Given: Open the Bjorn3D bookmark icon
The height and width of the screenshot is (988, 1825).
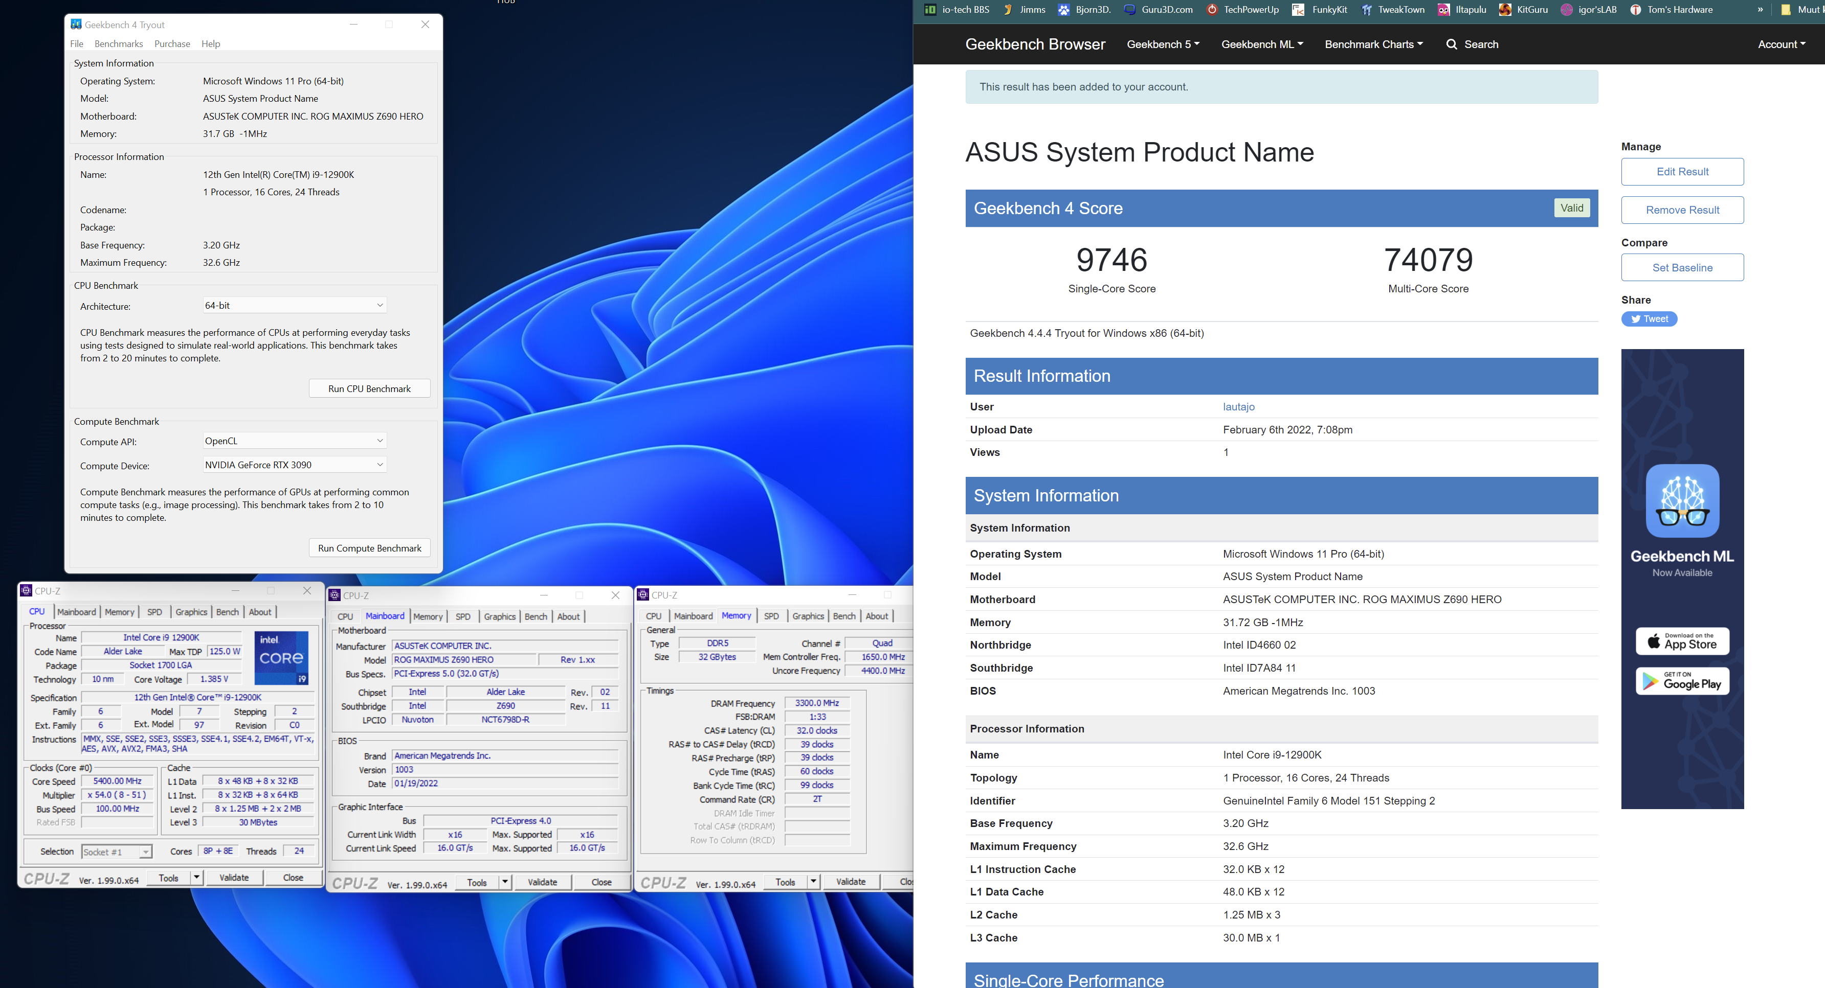Looking at the screenshot, I should (1063, 9).
